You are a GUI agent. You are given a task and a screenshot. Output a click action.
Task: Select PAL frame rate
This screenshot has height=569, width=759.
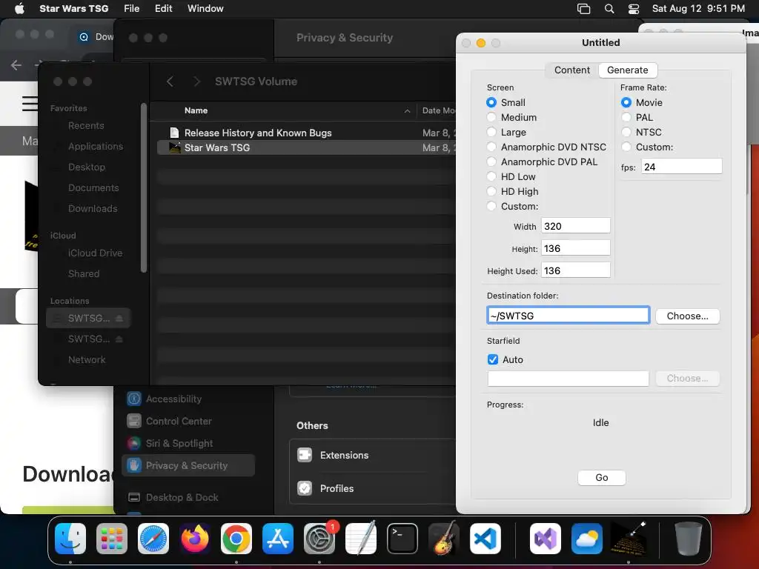[626, 117]
